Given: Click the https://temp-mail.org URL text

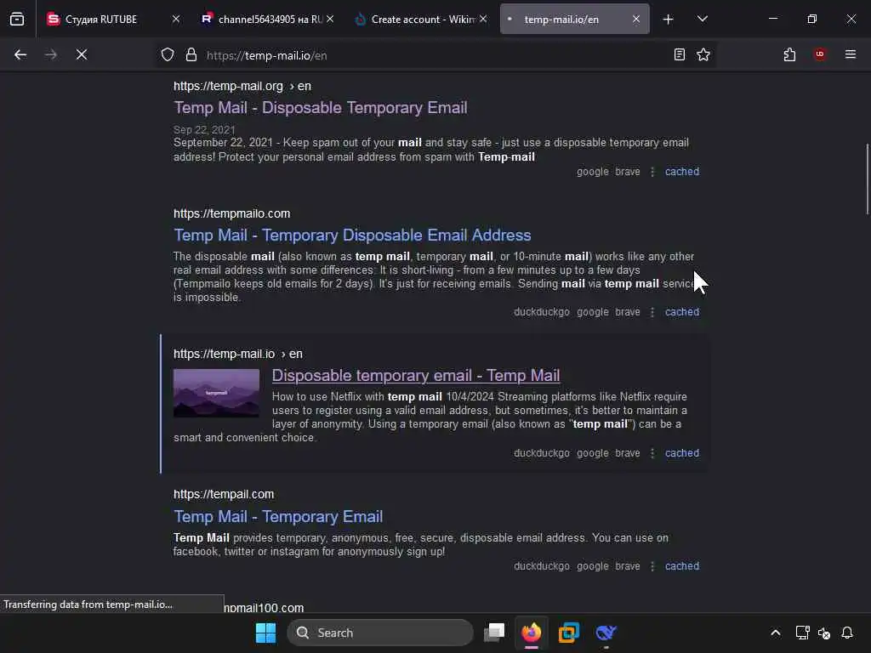Looking at the screenshot, I should tap(228, 86).
